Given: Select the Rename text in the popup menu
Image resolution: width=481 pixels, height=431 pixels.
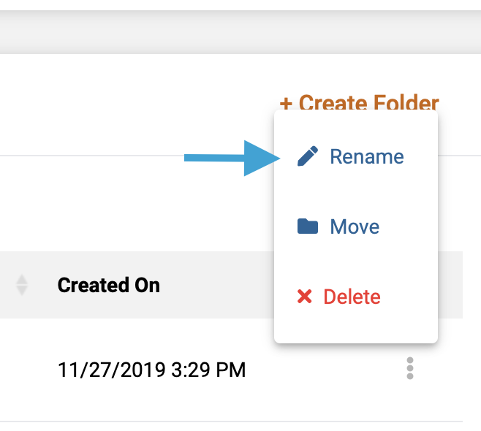Looking at the screenshot, I should (x=367, y=156).
